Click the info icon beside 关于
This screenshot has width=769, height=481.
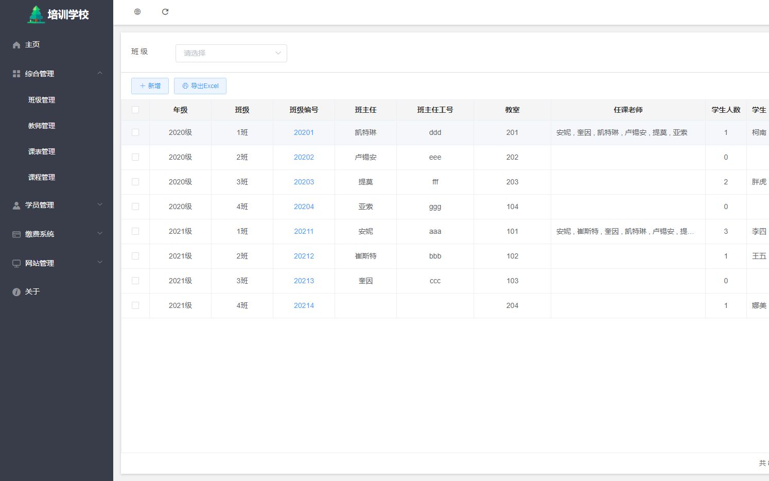click(16, 292)
